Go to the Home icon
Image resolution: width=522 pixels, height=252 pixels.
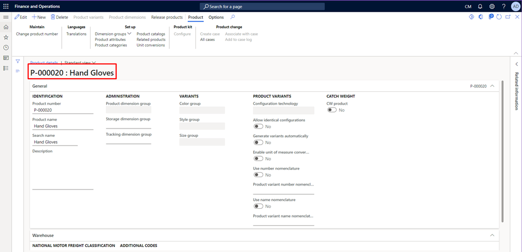[6, 27]
